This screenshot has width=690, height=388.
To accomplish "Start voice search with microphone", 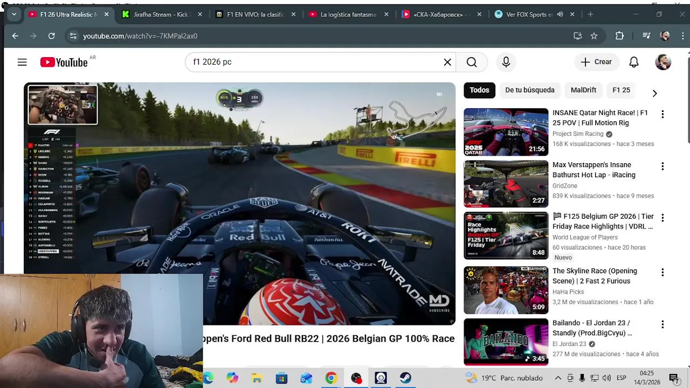I will [x=506, y=62].
